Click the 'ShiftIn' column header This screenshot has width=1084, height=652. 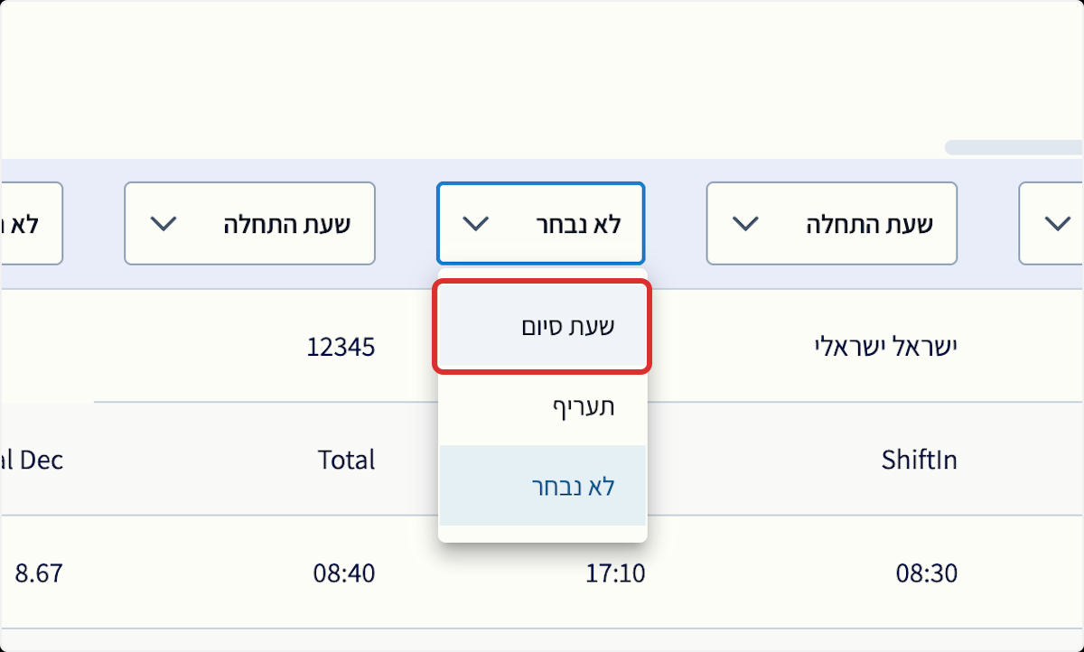coord(919,461)
